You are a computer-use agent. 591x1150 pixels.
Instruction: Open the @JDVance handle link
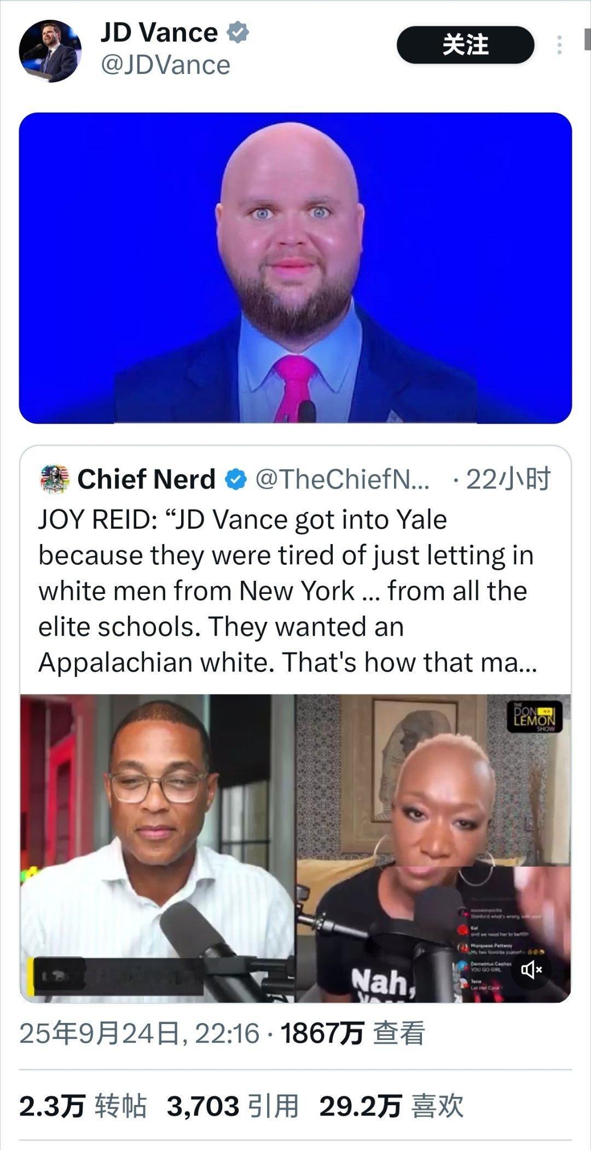coord(165,65)
